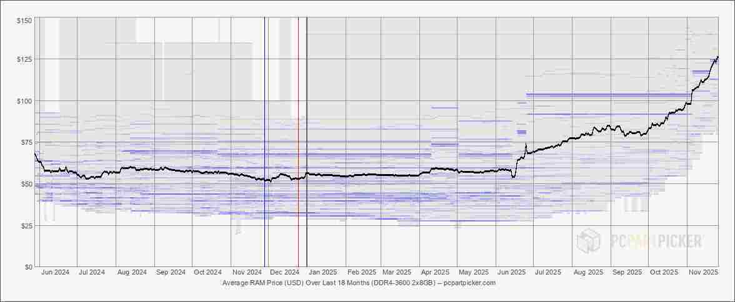Click the $50 y-axis label
The width and height of the screenshot is (735, 302).
(x=27, y=183)
